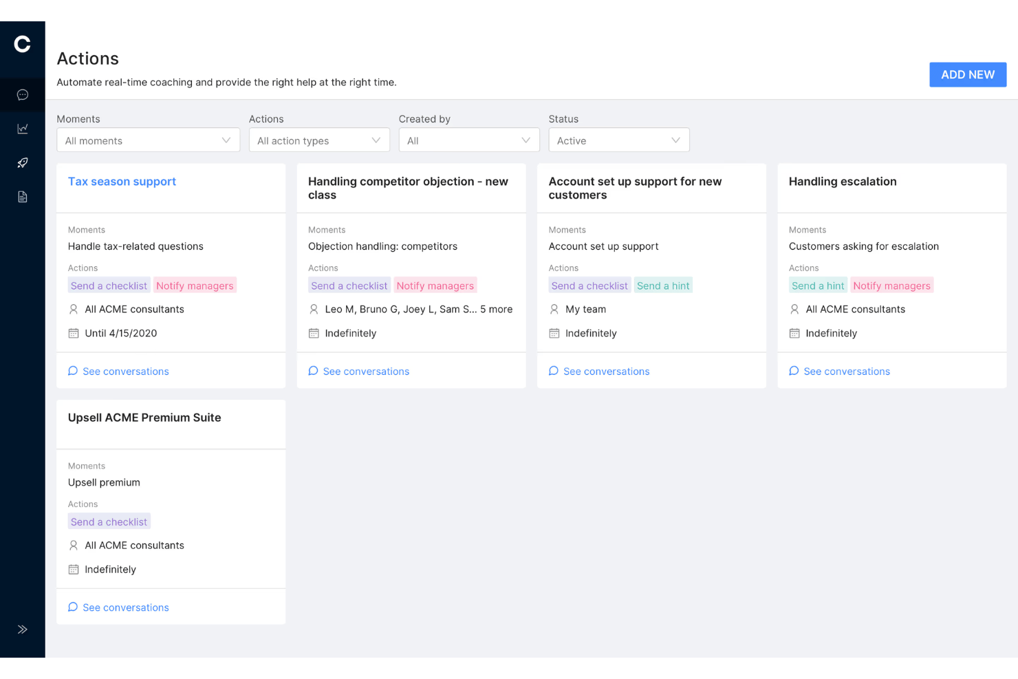Open the Handling escalation card title

click(843, 182)
